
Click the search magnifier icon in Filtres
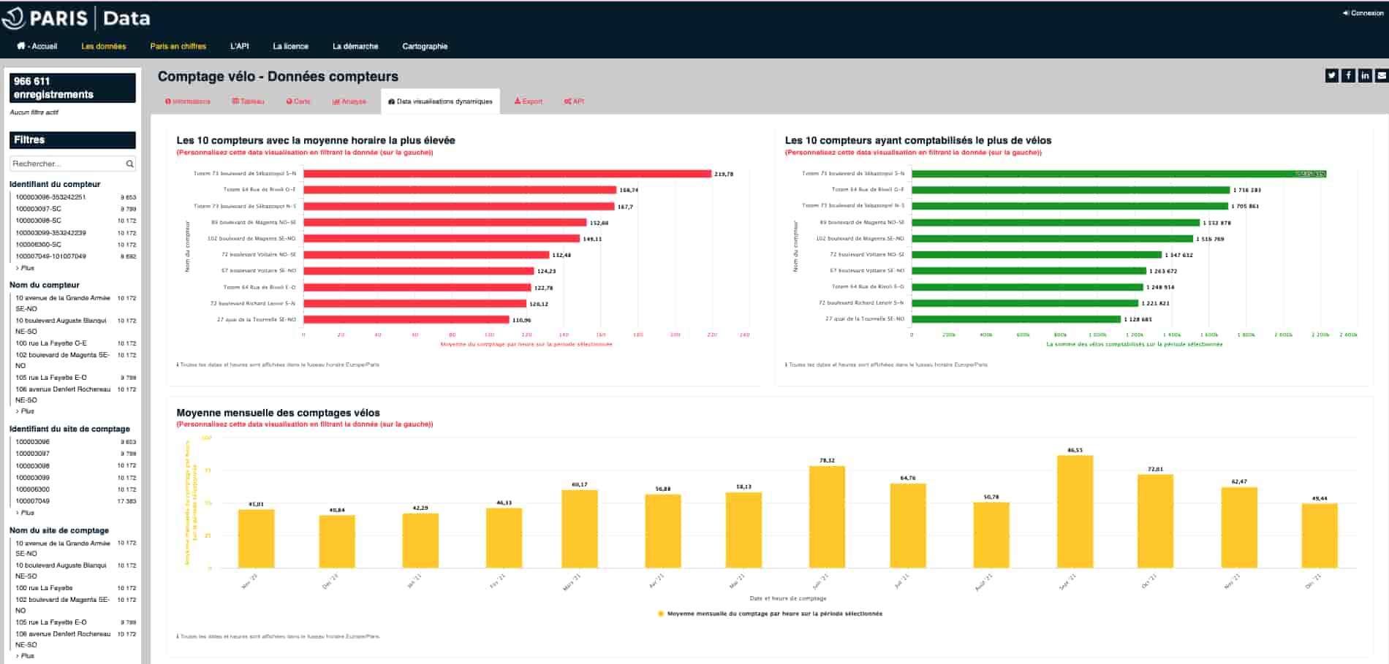coord(129,164)
